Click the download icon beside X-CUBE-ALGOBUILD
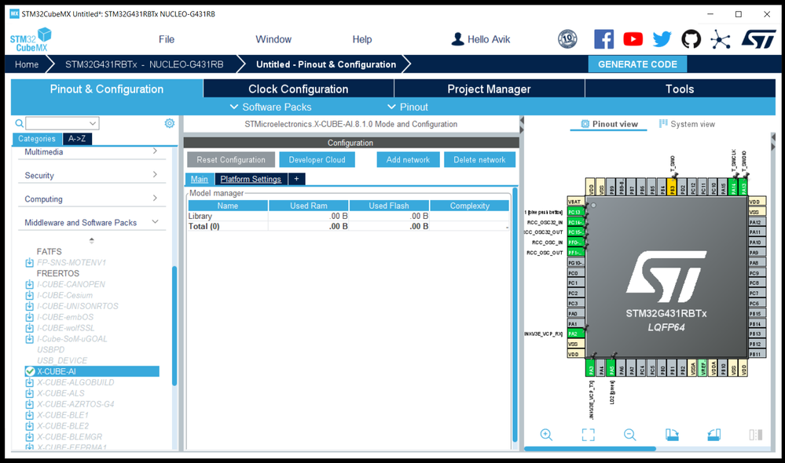785x463 pixels. point(30,382)
